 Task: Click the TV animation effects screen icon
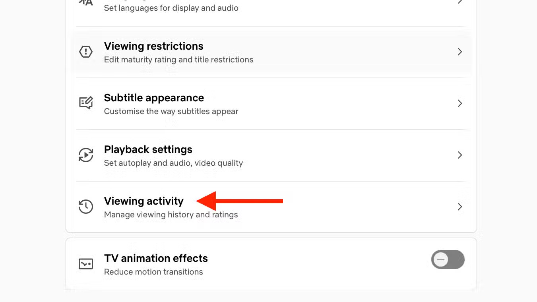pos(86,264)
